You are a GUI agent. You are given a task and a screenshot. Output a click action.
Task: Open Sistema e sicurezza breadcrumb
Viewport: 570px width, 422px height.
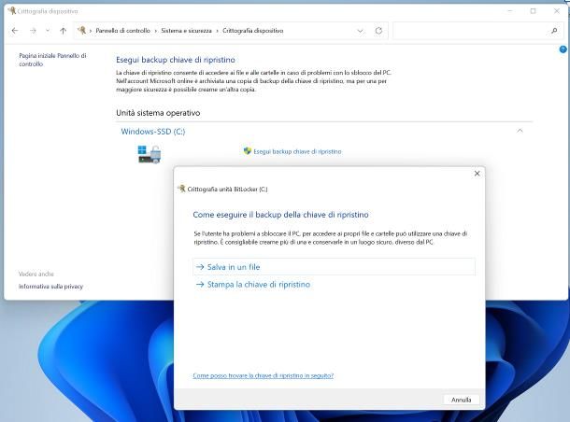pyautogui.click(x=186, y=31)
